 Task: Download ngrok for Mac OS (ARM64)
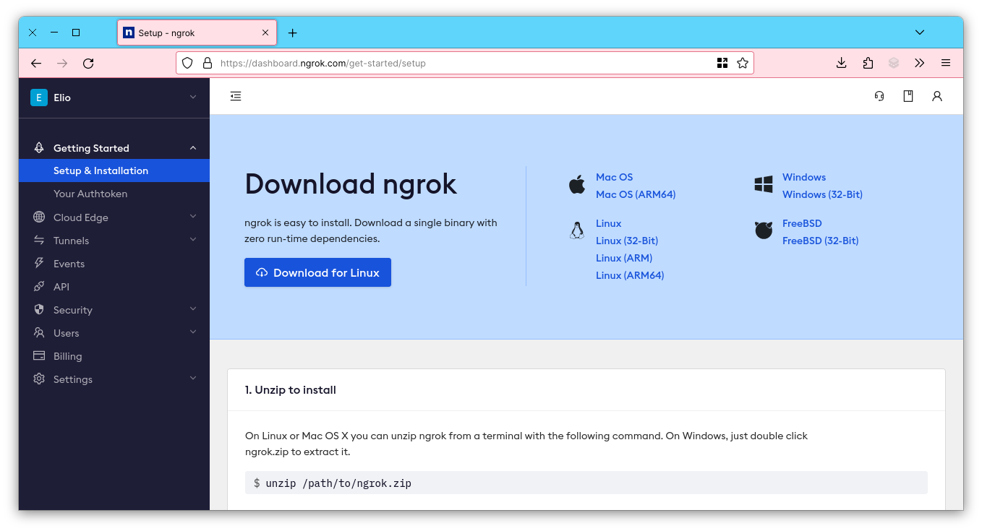tap(636, 194)
